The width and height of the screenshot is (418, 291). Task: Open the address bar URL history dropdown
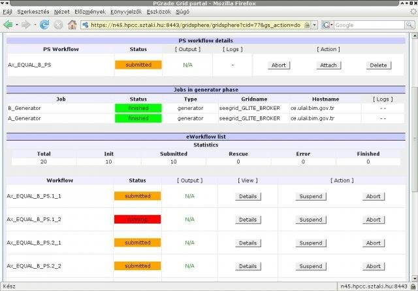pyautogui.click(x=315, y=25)
